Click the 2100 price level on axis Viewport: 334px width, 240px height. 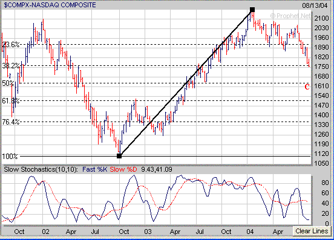coord(321,18)
